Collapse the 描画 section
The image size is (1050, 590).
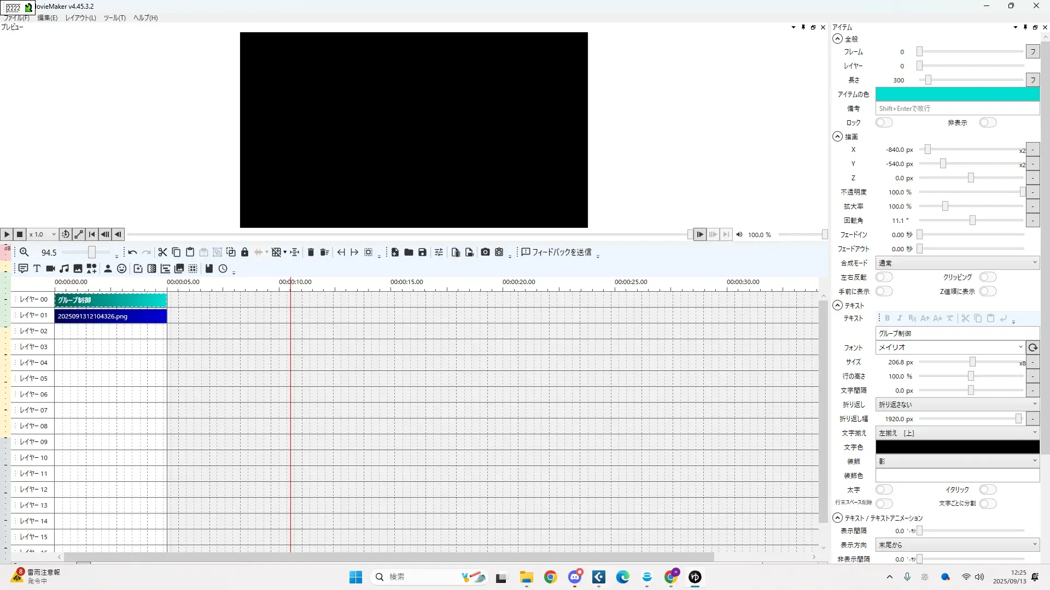[x=837, y=137]
